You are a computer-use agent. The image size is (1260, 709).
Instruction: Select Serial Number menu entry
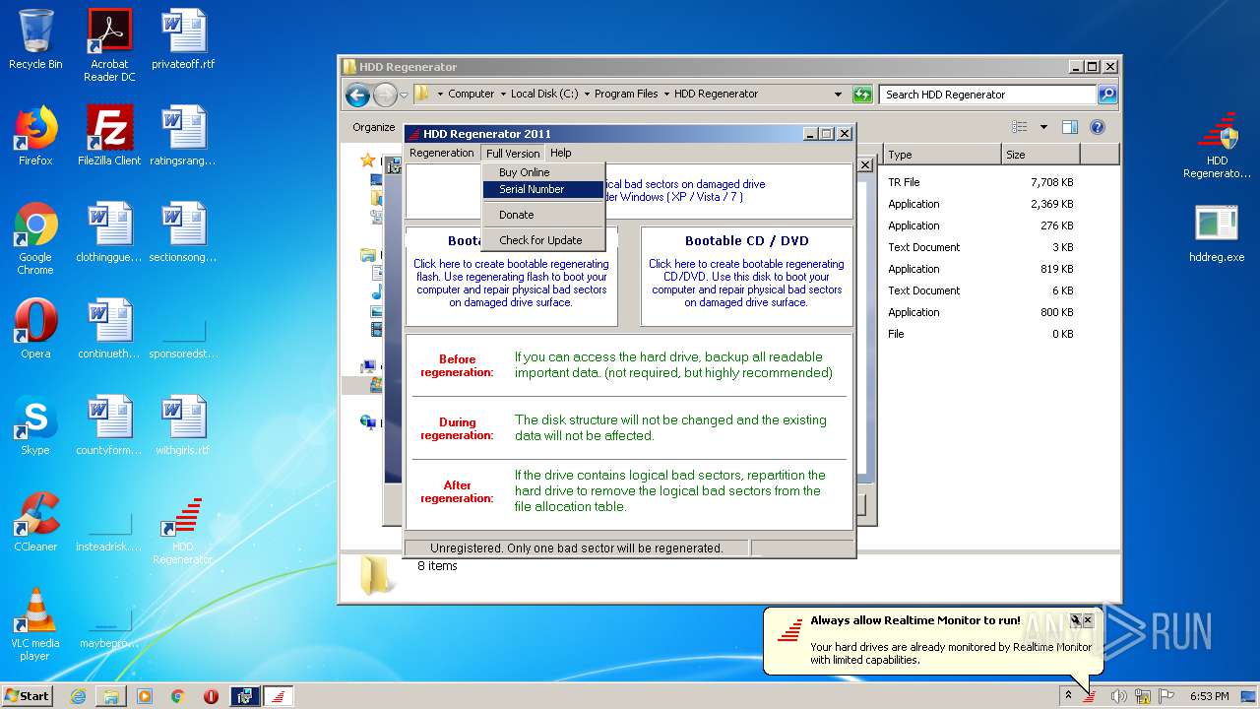click(x=543, y=189)
